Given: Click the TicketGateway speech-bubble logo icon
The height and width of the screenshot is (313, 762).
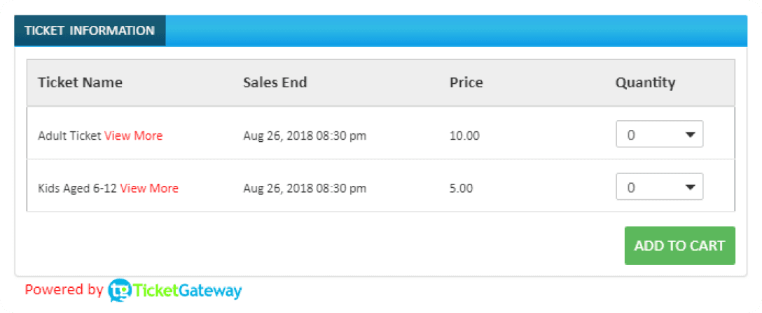Looking at the screenshot, I should 120,290.
